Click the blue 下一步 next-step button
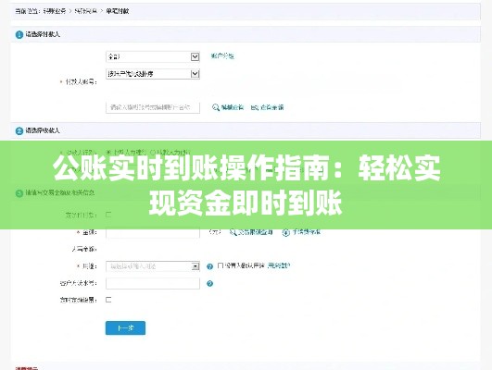The width and height of the screenshot is (492, 370). pyautogui.click(x=125, y=328)
